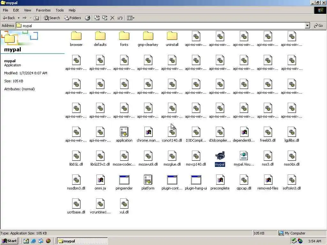Open the Tools menu

[60, 10]
